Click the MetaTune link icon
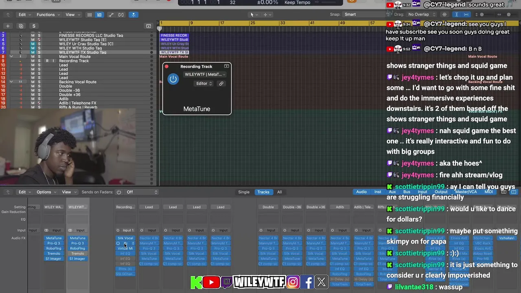The width and height of the screenshot is (521, 293). (x=221, y=83)
